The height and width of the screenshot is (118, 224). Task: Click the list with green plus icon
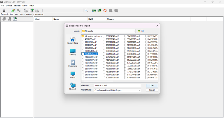(15, 19)
